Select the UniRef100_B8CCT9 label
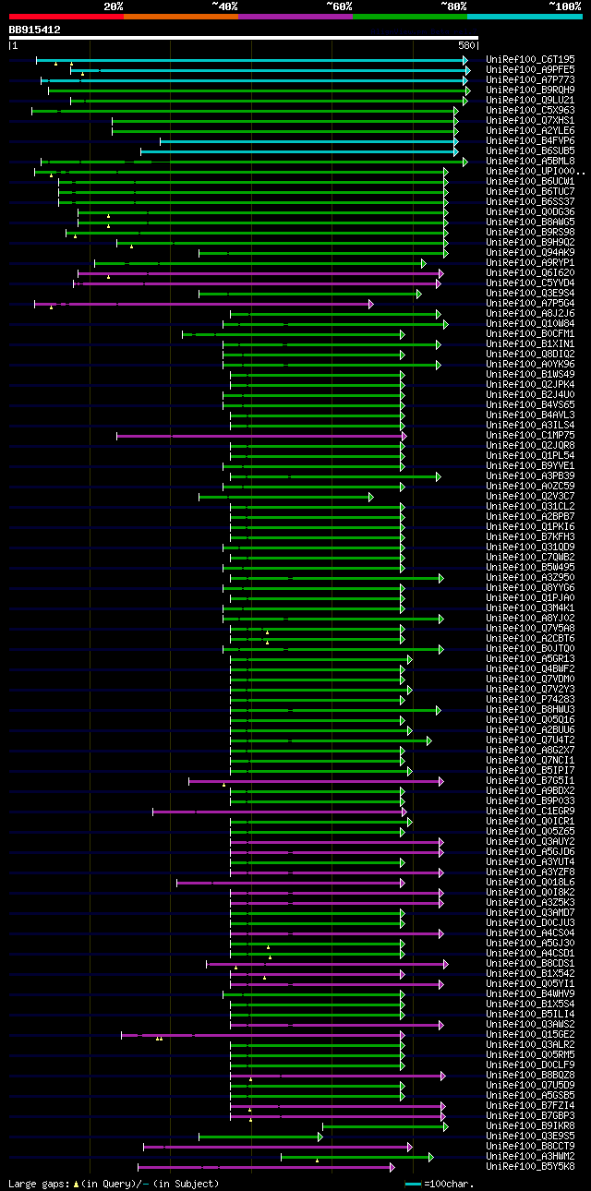 coord(530,1146)
